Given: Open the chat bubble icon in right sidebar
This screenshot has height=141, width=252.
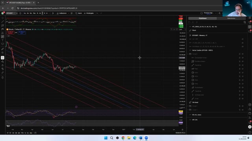Looking at the screenshot, I should click(x=250, y=31).
